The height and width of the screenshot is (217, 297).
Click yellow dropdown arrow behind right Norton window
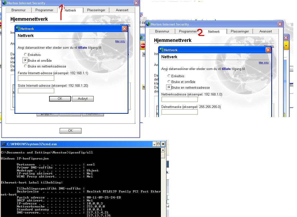(x=286, y=46)
